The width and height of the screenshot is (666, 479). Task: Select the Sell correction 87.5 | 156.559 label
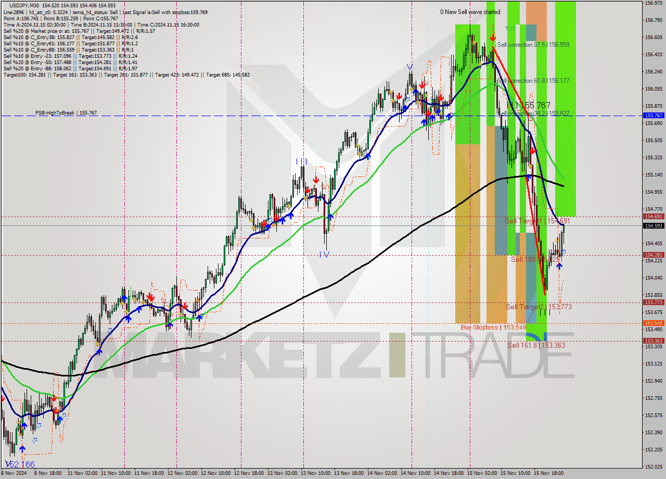[x=533, y=45]
